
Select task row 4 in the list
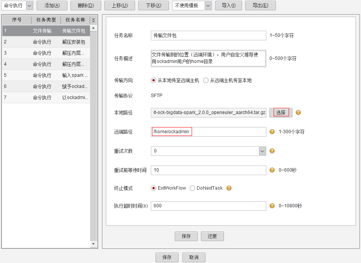coord(46,64)
